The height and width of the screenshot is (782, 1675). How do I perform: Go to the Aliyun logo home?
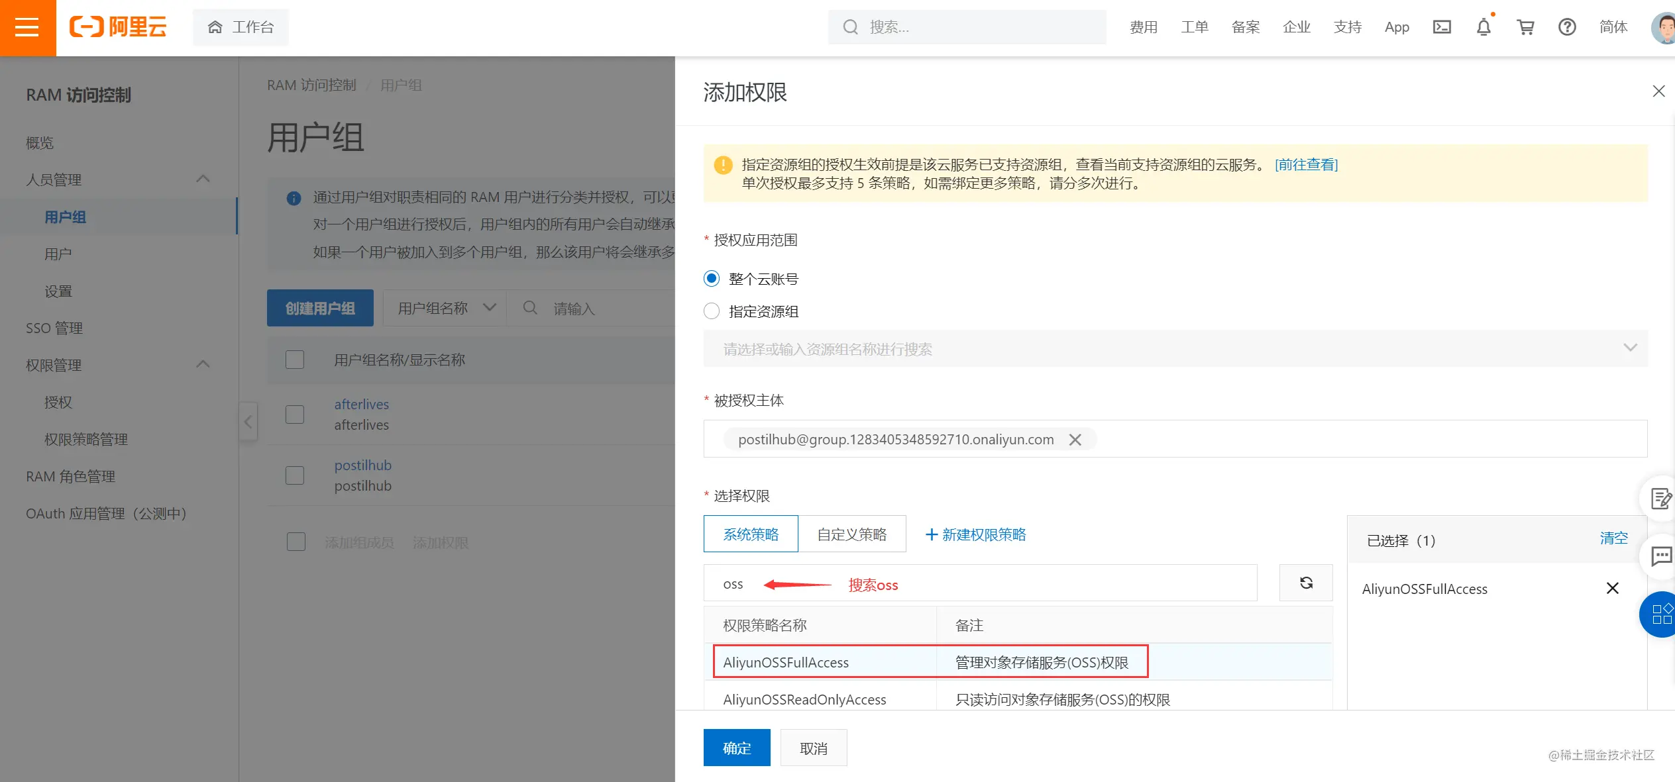pos(118,27)
